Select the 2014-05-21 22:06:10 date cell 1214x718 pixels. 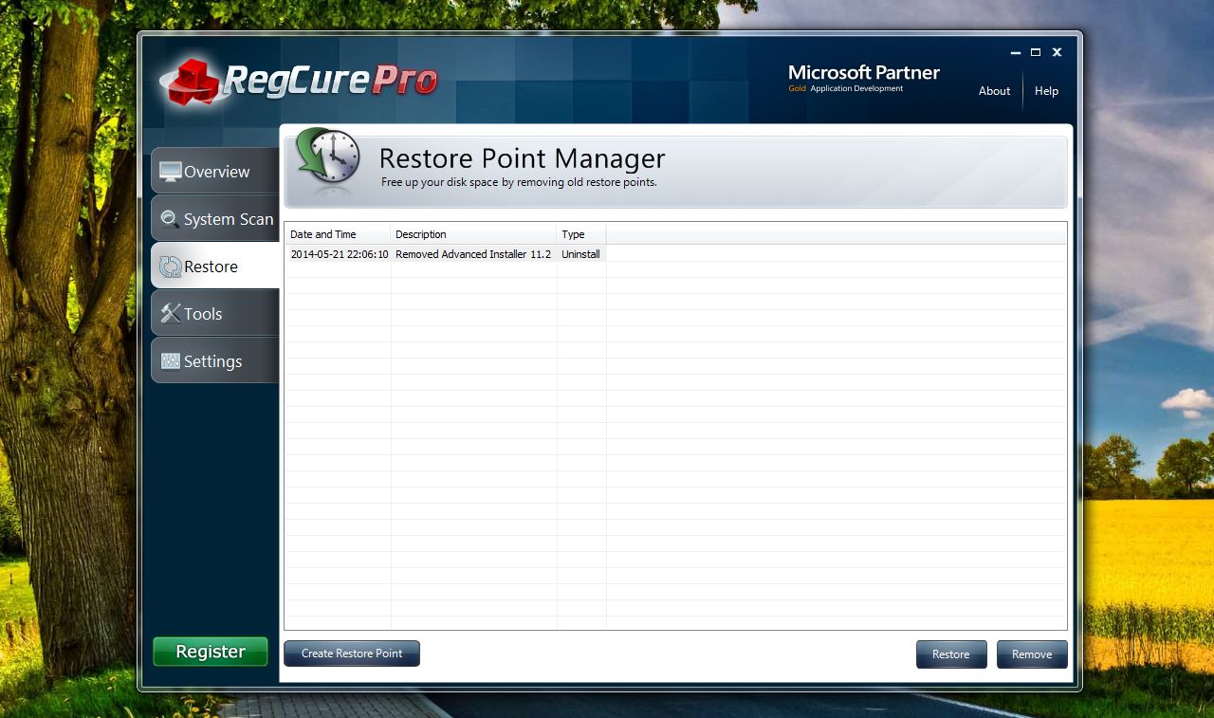(x=339, y=254)
